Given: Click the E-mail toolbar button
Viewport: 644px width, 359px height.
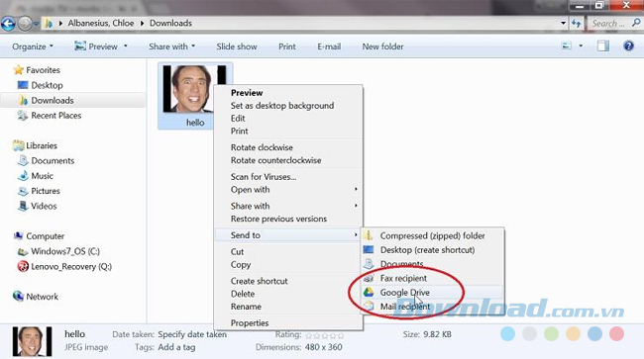Looking at the screenshot, I should coord(329,46).
